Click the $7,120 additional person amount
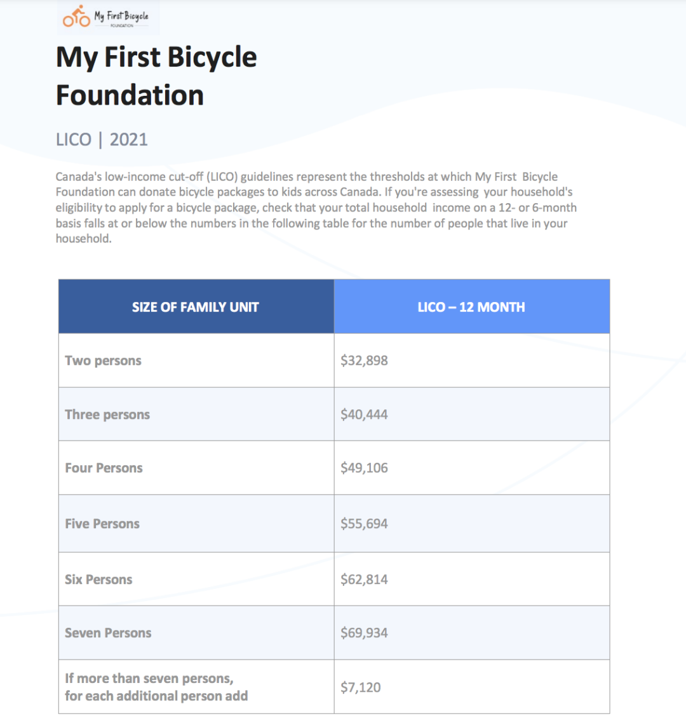The height and width of the screenshot is (723, 686). (361, 687)
